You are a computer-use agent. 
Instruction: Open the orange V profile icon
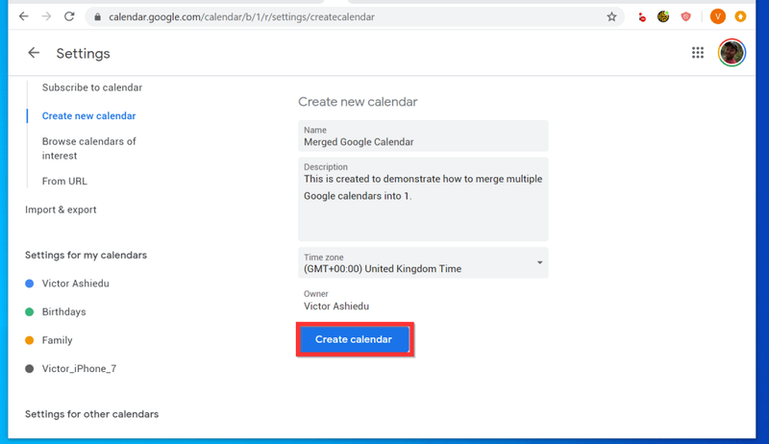coord(717,16)
